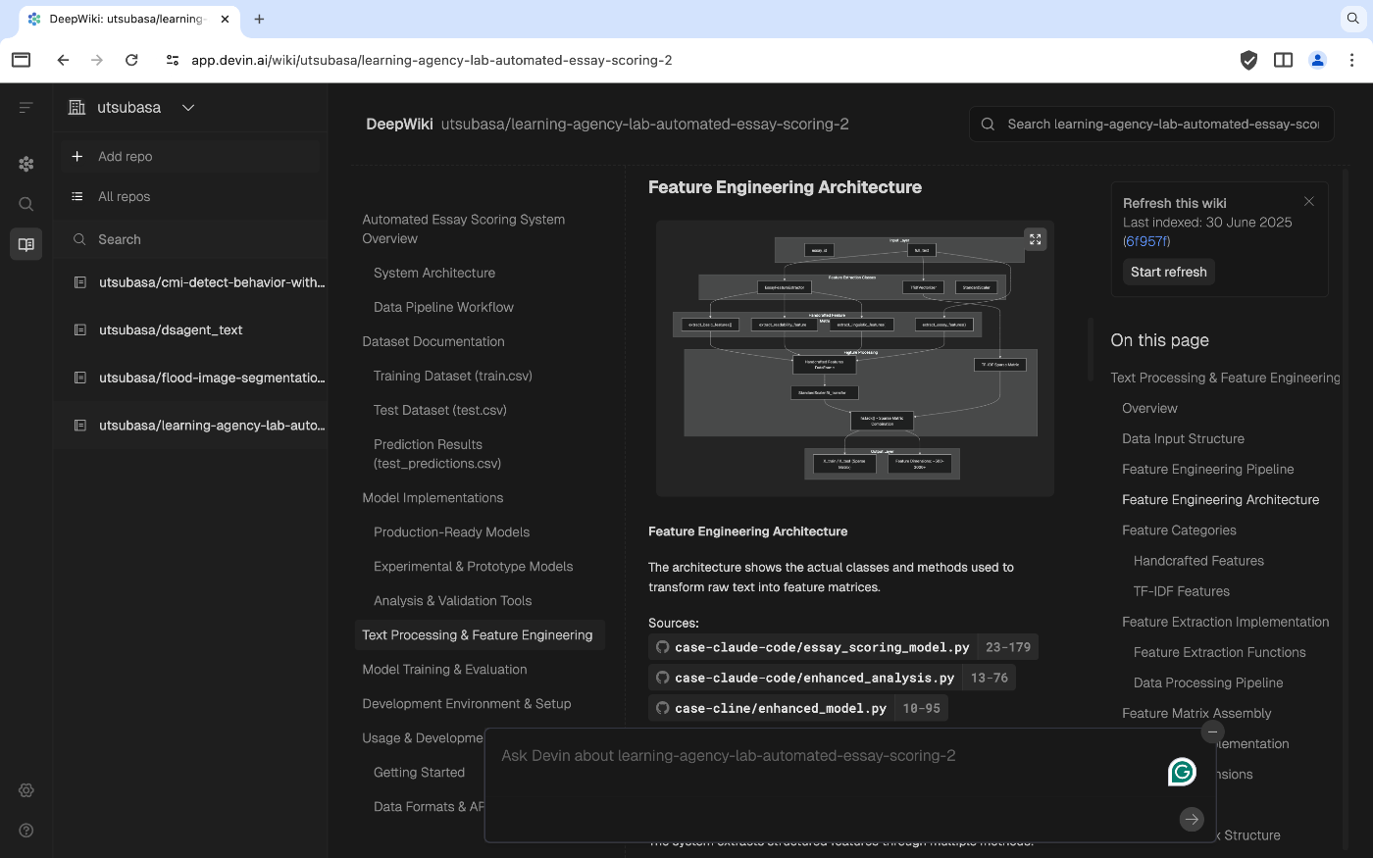The image size is (1373, 858).
Task: Click the DeepWiki title link
Action: [x=399, y=125]
